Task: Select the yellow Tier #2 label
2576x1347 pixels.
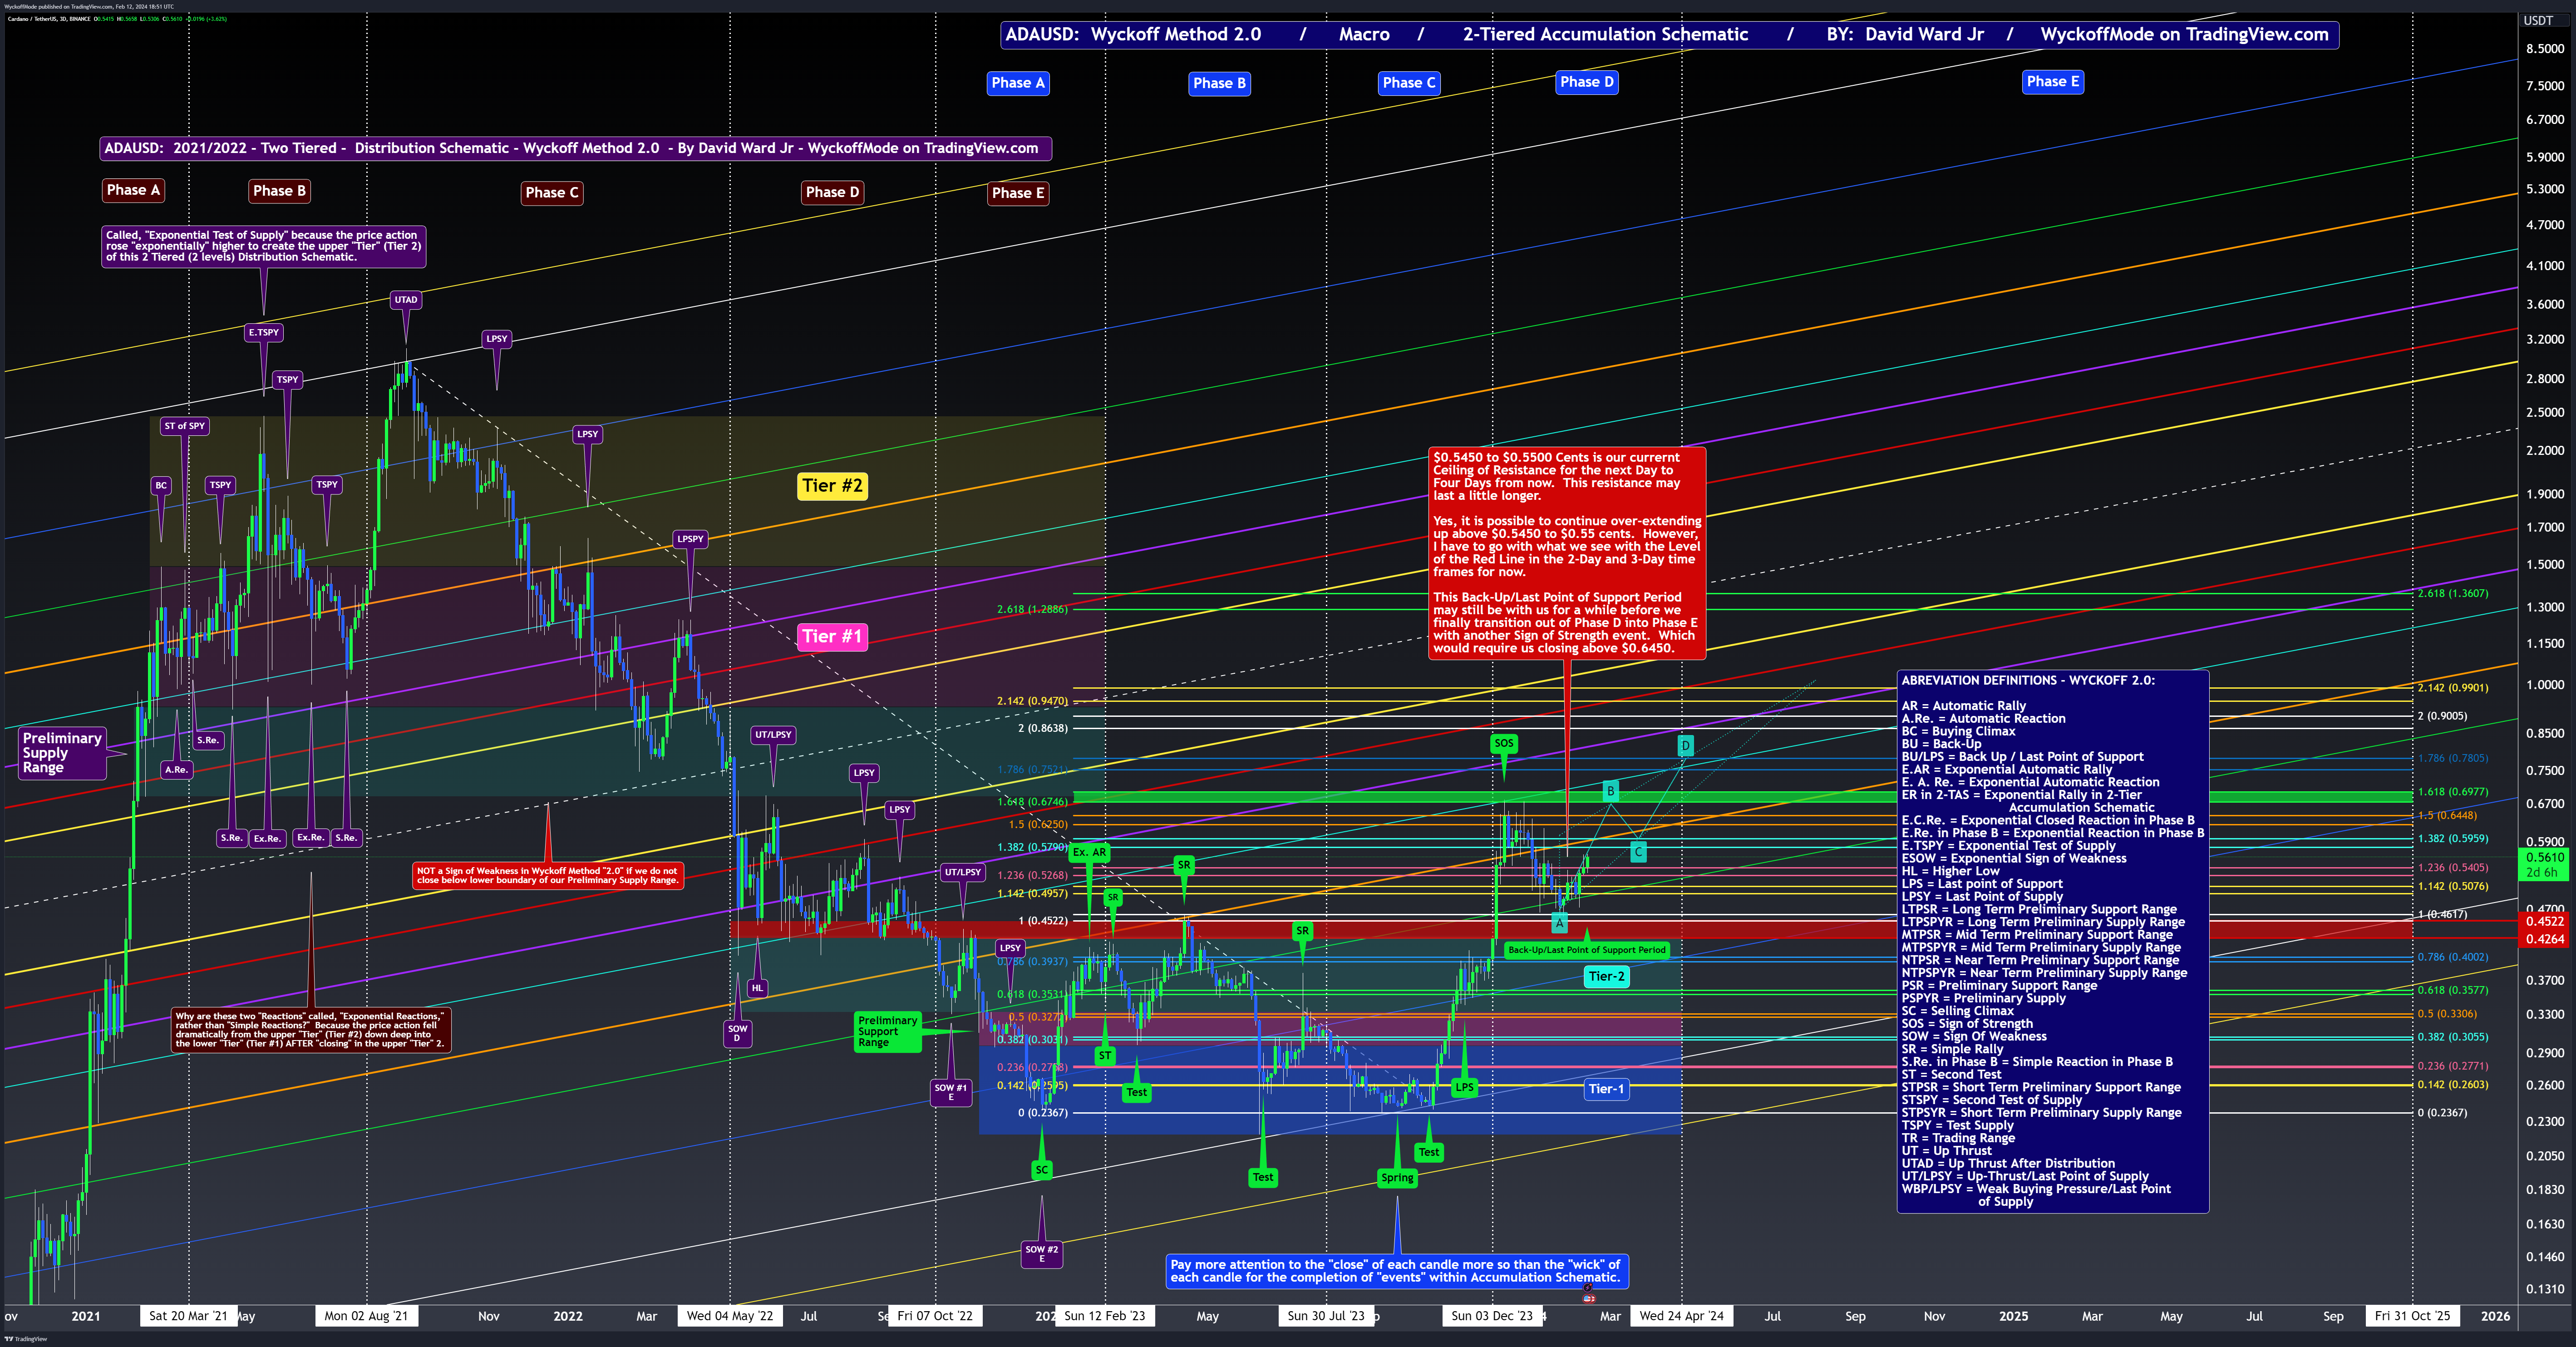Action: (x=832, y=486)
